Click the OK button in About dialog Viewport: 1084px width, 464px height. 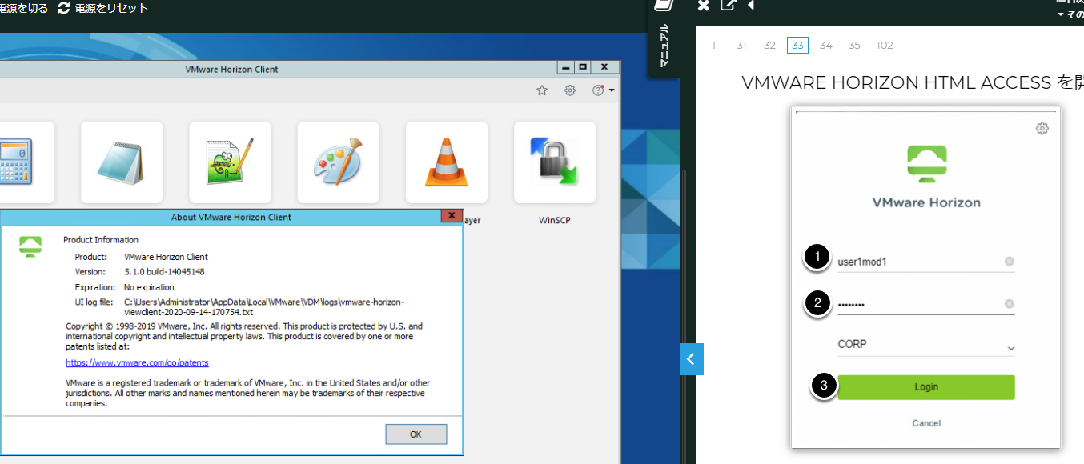click(x=416, y=434)
